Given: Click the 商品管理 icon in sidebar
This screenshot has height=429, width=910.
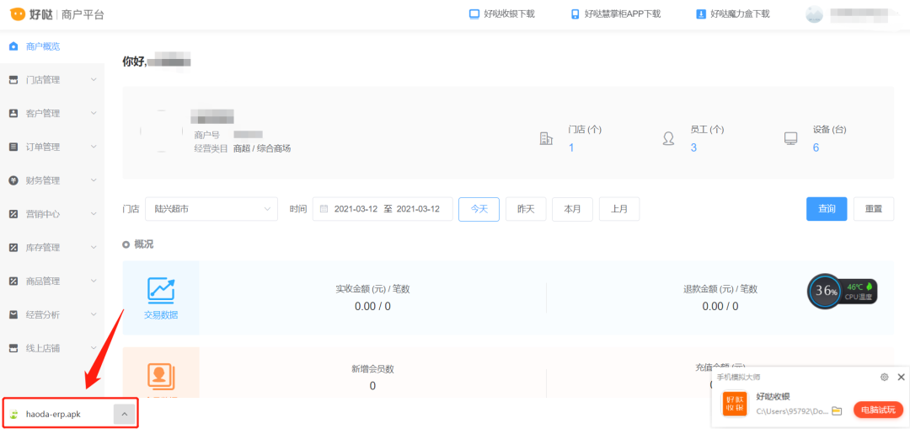Looking at the screenshot, I should 13,281.
